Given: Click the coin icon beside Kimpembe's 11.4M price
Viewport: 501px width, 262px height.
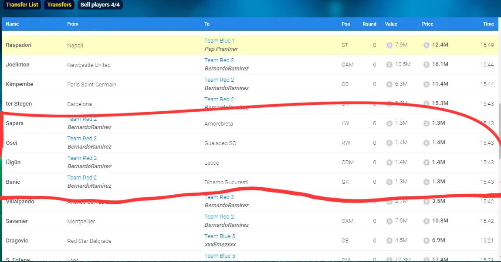Looking at the screenshot, I should (427, 84).
